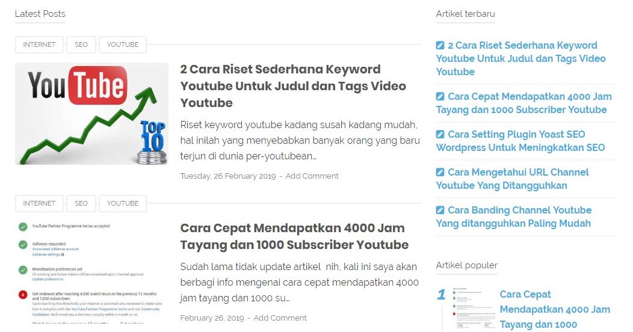Click edit icon beside sidebar Cara Cepat Mendapatkan link

[440, 96]
